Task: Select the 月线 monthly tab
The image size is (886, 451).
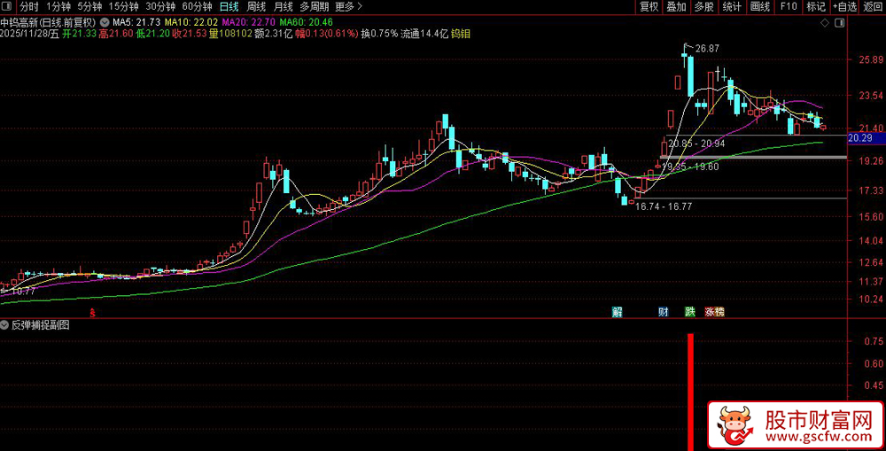Action: coord(284,7)
